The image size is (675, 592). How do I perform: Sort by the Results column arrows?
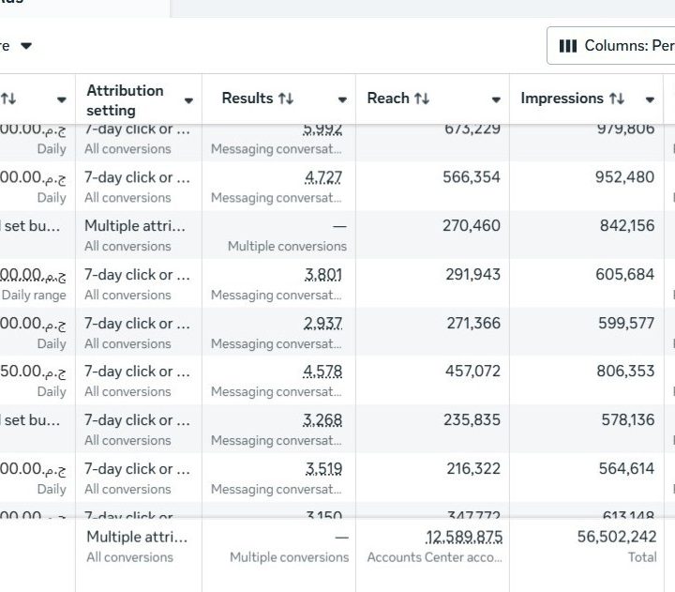tap(286, 99)
